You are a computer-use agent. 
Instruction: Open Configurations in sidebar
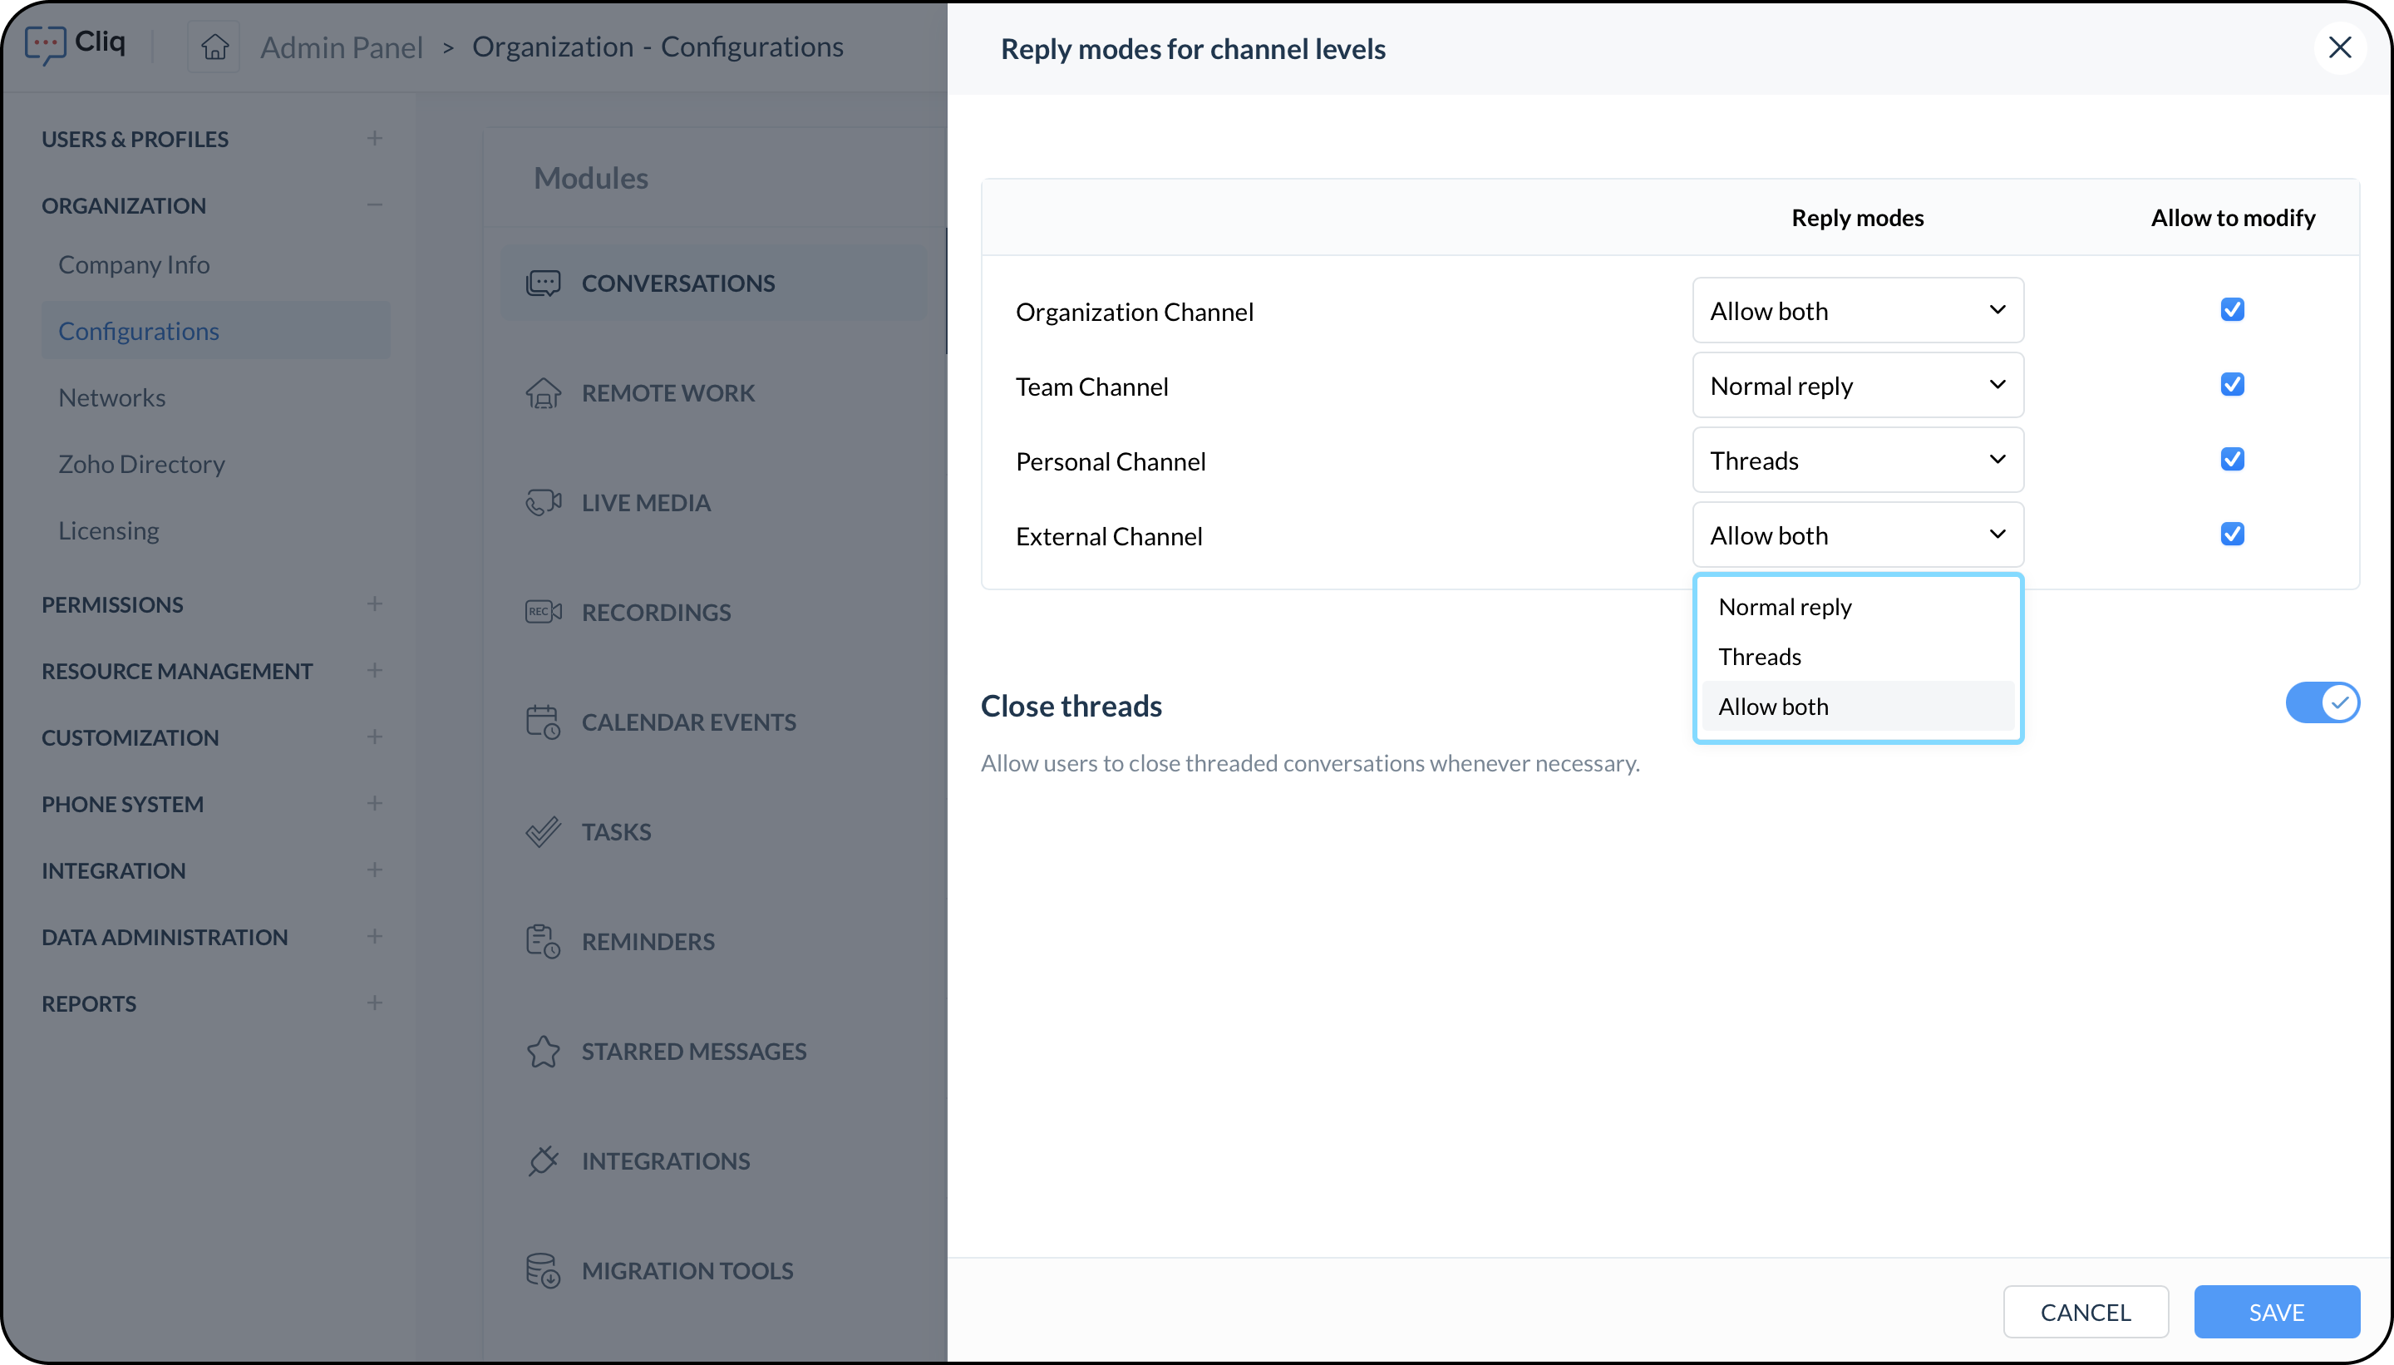215,331
